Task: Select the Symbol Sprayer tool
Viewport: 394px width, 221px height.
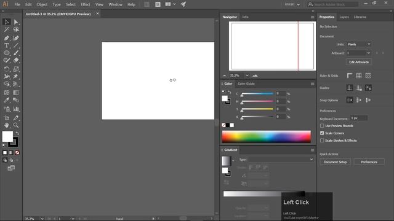Action: (x=7, y=109)
